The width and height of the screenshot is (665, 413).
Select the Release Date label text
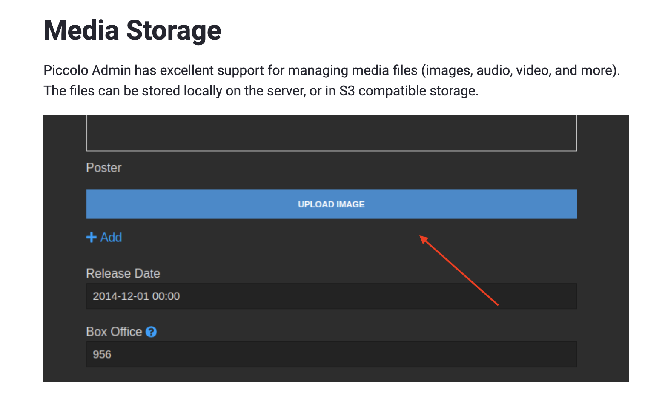pos(123,273)
